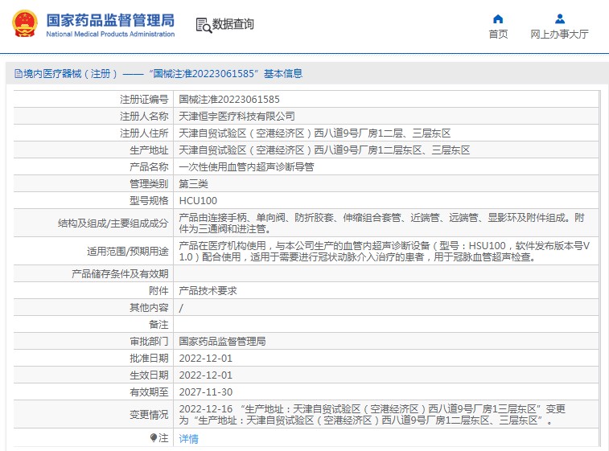Viewport: 609px width, 451px height.
Task: Click the 注册人住所 address value
Action: tap(315, 133)
